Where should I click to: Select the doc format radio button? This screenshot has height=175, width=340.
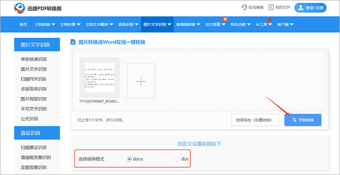[x=178, y=159]
